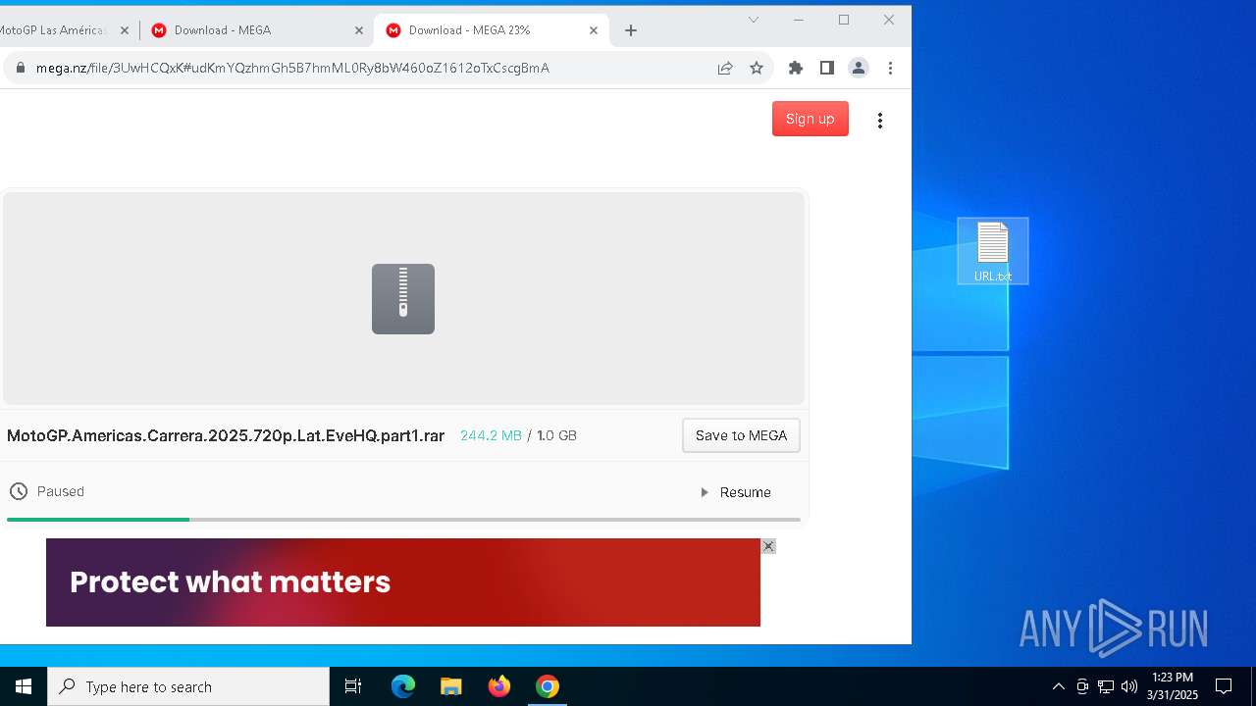Viewport: 1256px width, 706px height.
Task: Open the Windows Start menu
Action: point(24,686)
